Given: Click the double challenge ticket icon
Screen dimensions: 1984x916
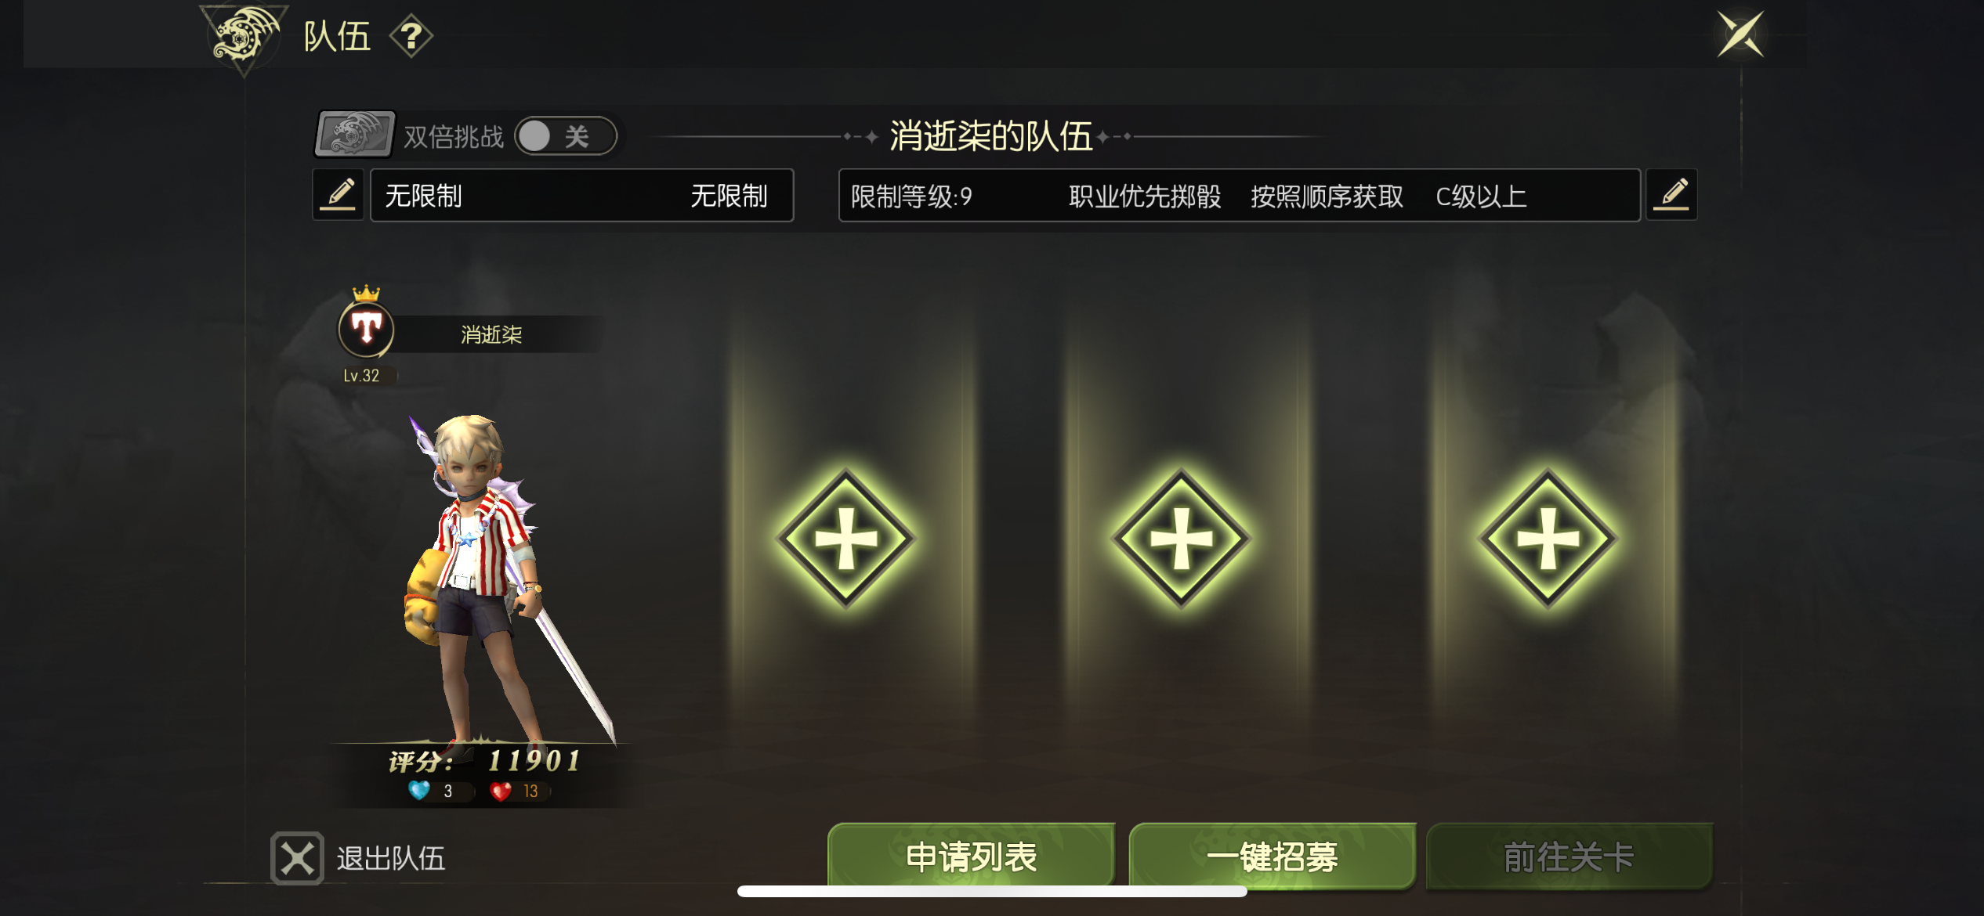Looking at the screenshot, I should coord(355,134).
